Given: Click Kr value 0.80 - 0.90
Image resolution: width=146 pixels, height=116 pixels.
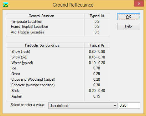Looking at the screenshot, I should pos(97,52).
